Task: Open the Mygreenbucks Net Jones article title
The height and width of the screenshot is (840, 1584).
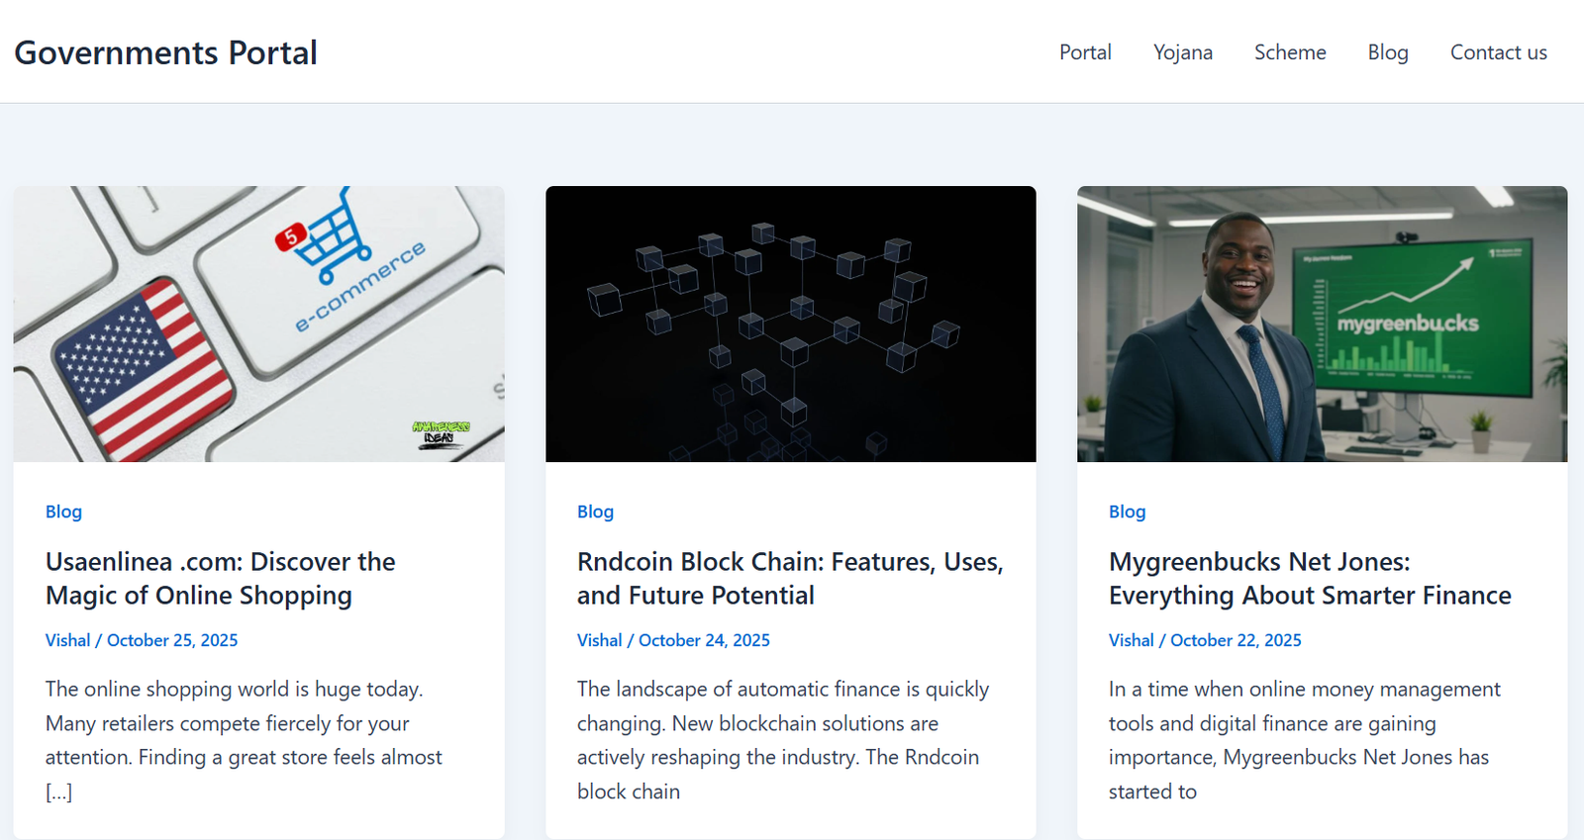Action: [x=1309, y=579]
